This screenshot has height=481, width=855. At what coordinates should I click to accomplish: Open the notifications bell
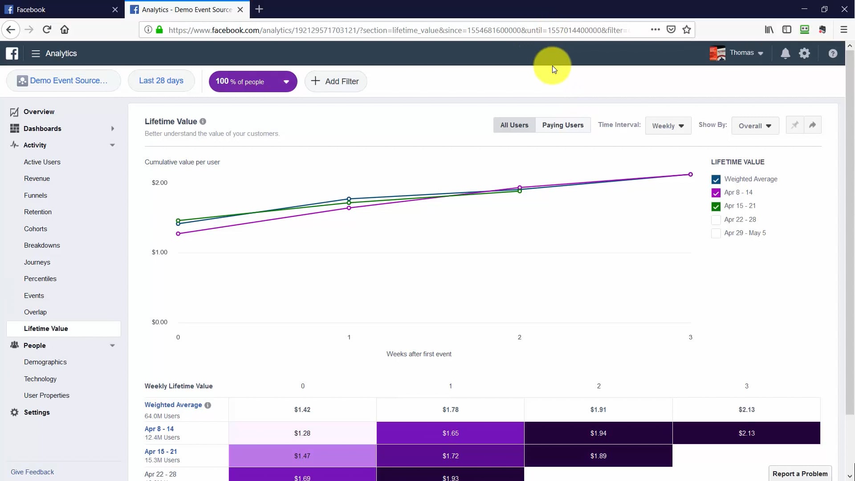pyautogui.click(x=785, y=53)
